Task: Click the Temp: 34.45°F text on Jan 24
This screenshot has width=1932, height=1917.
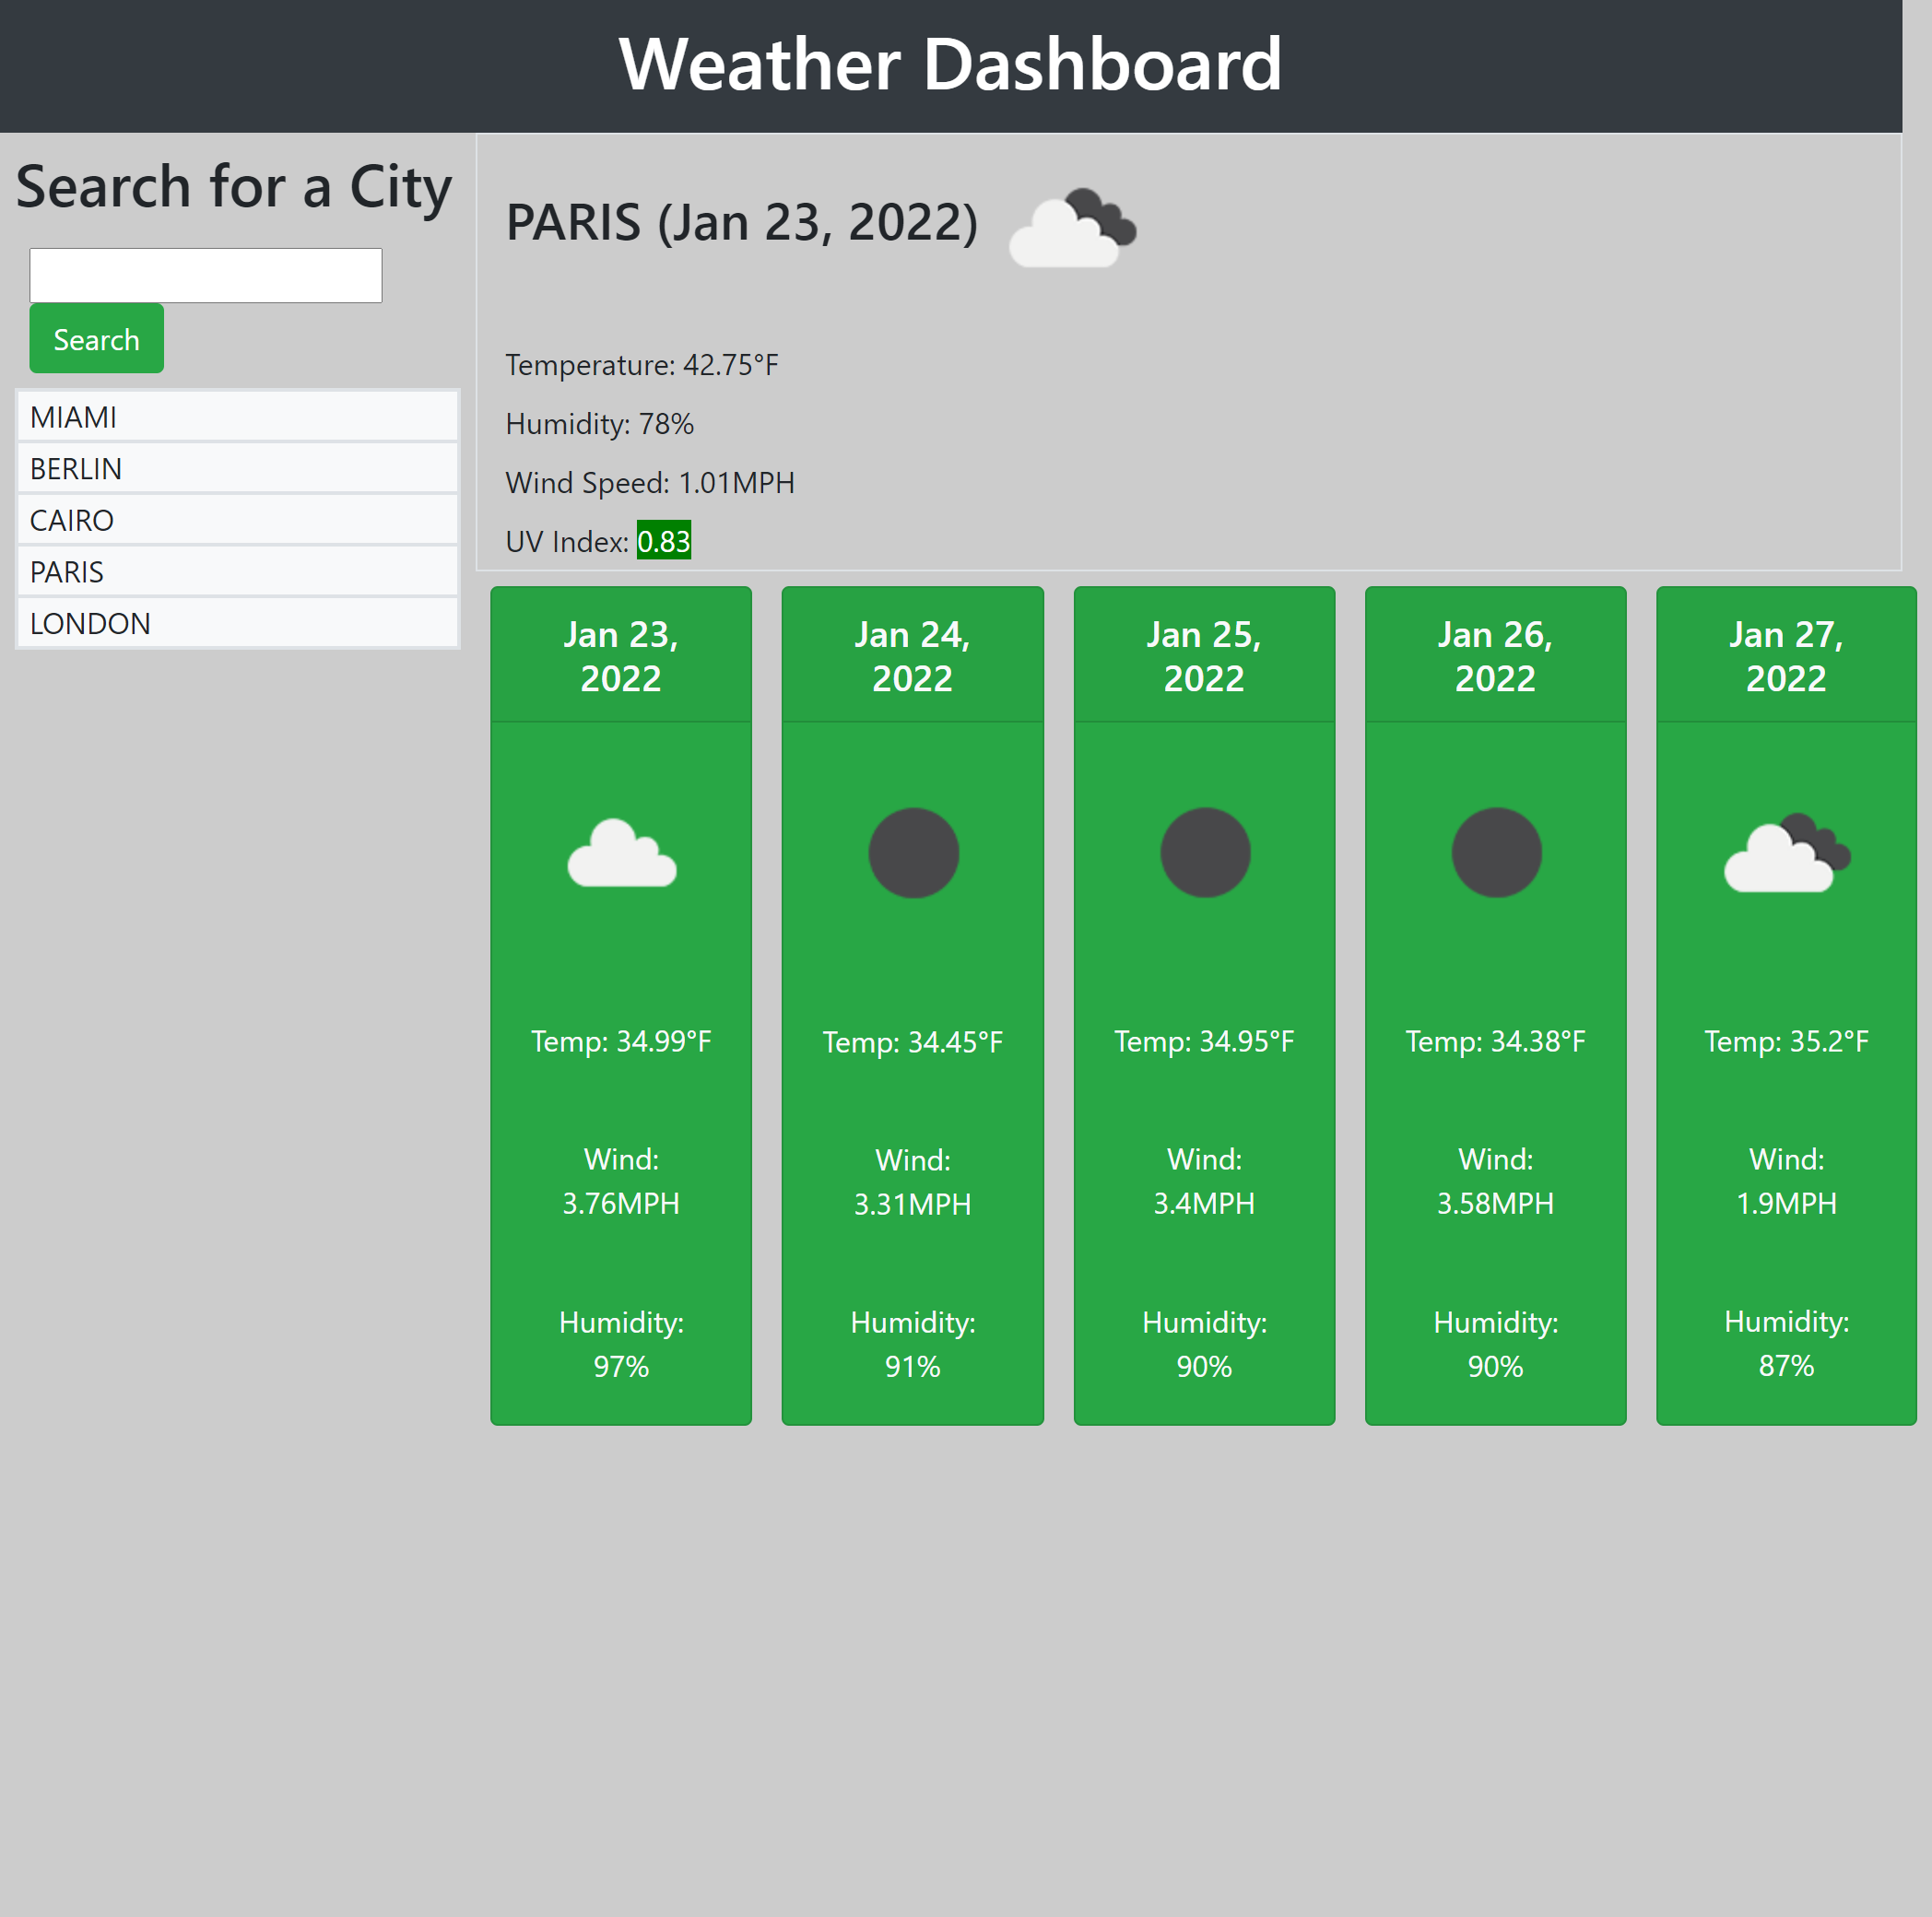Action: coord(912,1042)
